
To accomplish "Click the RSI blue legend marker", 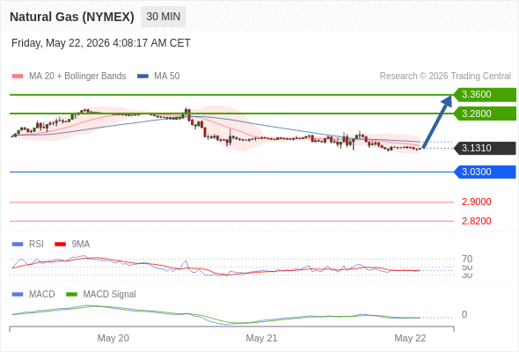I will pyautogui.click(x=18, y=245).
